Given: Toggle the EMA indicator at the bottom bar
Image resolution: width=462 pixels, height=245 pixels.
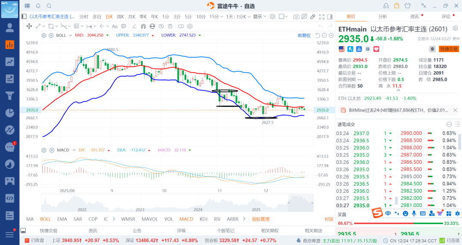Looking at the screenshot, I should (62, 219).
